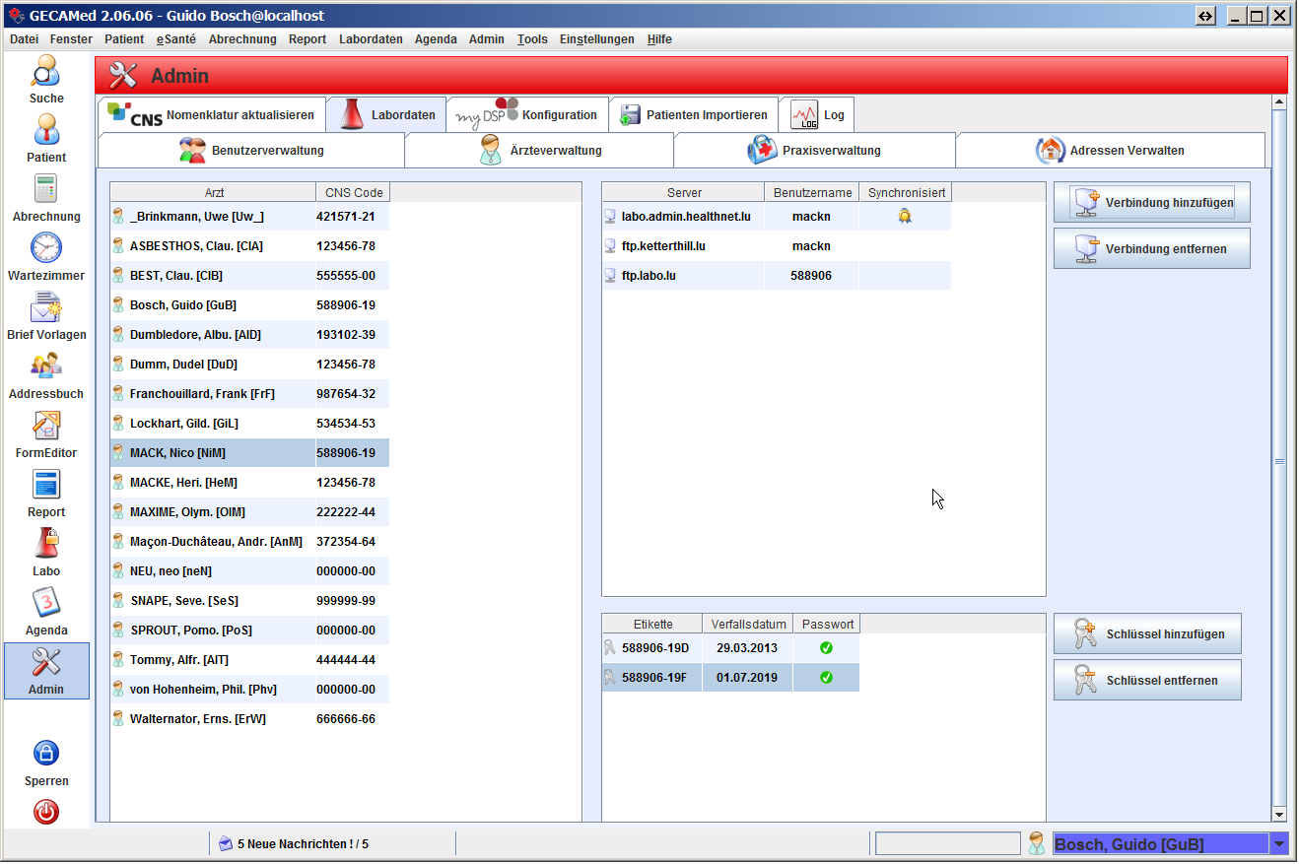Screen dimensions: 1299x864
Task: Click green password check for 588906-19D
Action: [x=827, y=648]
